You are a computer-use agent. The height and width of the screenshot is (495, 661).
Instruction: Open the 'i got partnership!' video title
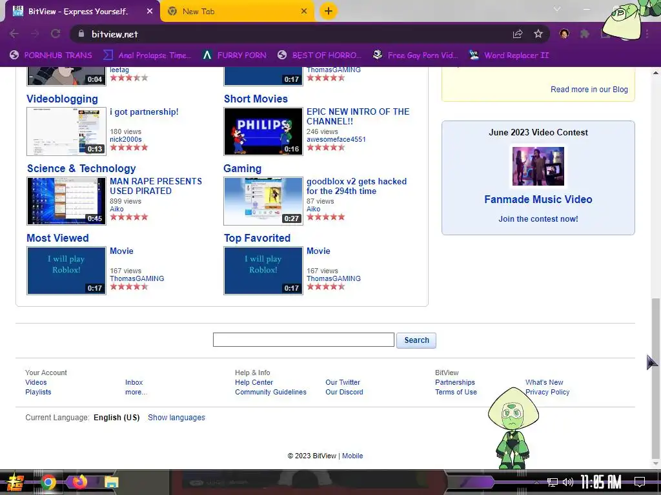(x=144, y=112)
